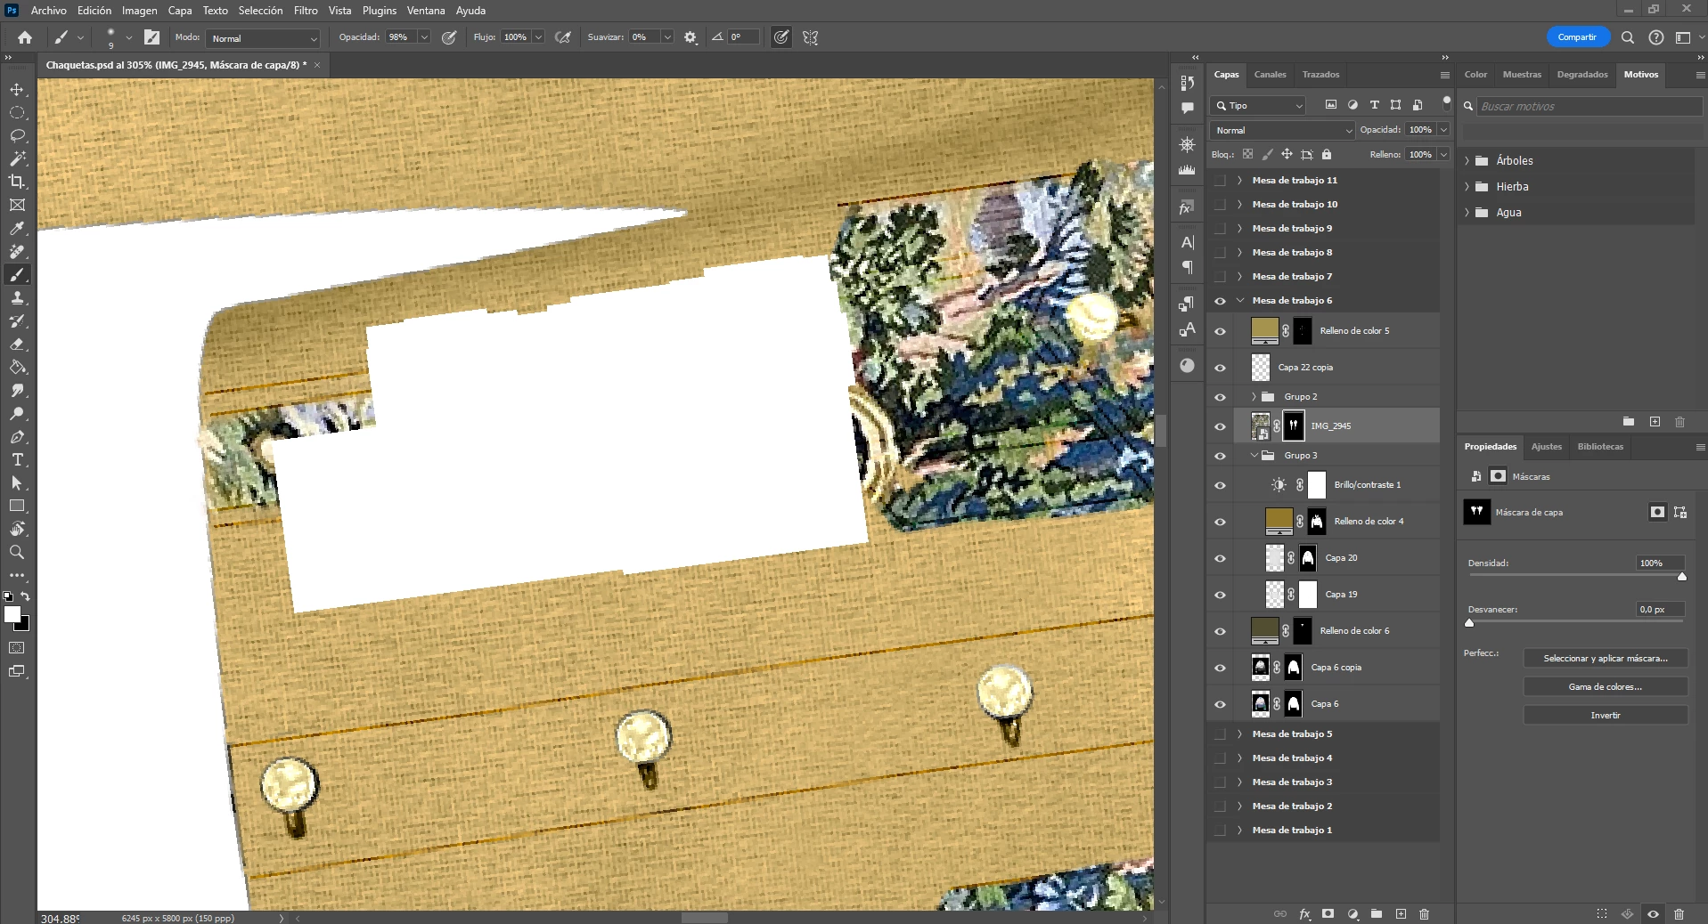Open the Flujo value dropdown
The height and width of the screenshot is (924, 1708).
tap(538, 37)
